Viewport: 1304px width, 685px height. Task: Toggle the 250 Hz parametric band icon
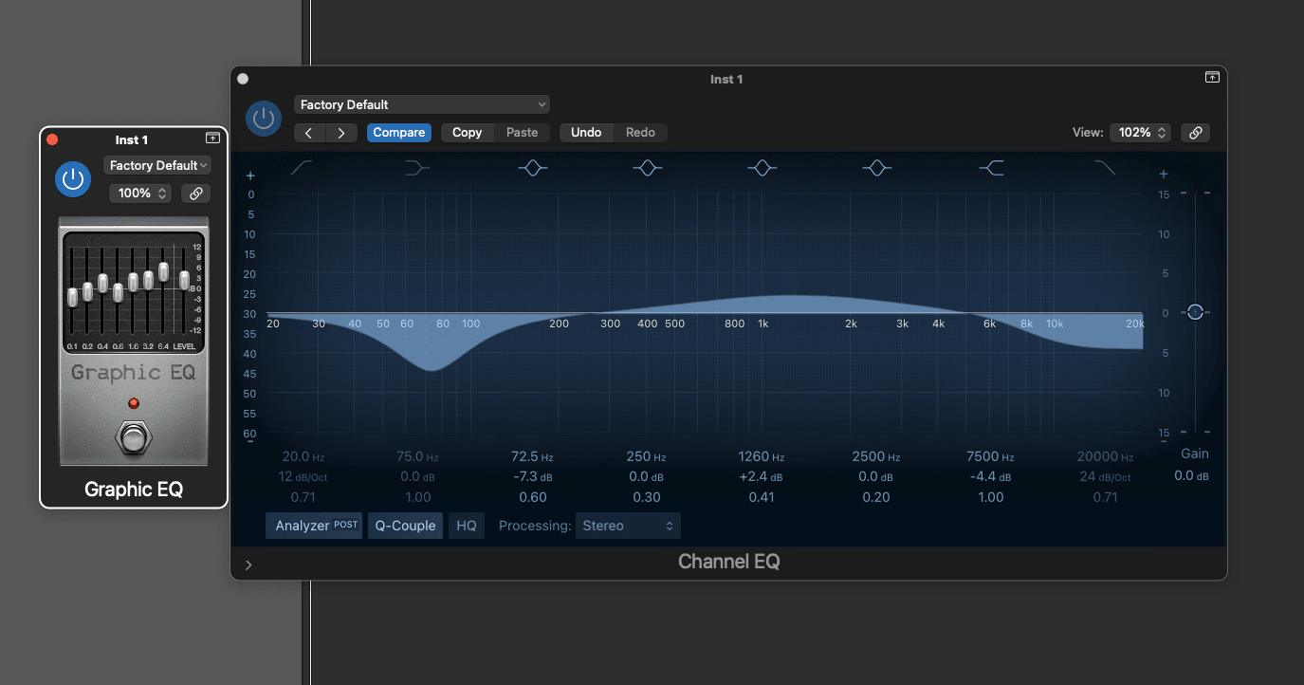[648, 168]
